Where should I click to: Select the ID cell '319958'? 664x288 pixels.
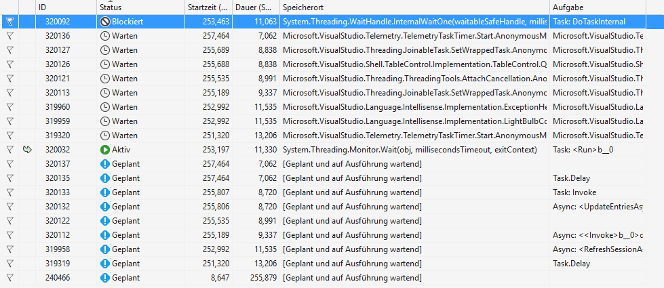click(x=66, y=249)
